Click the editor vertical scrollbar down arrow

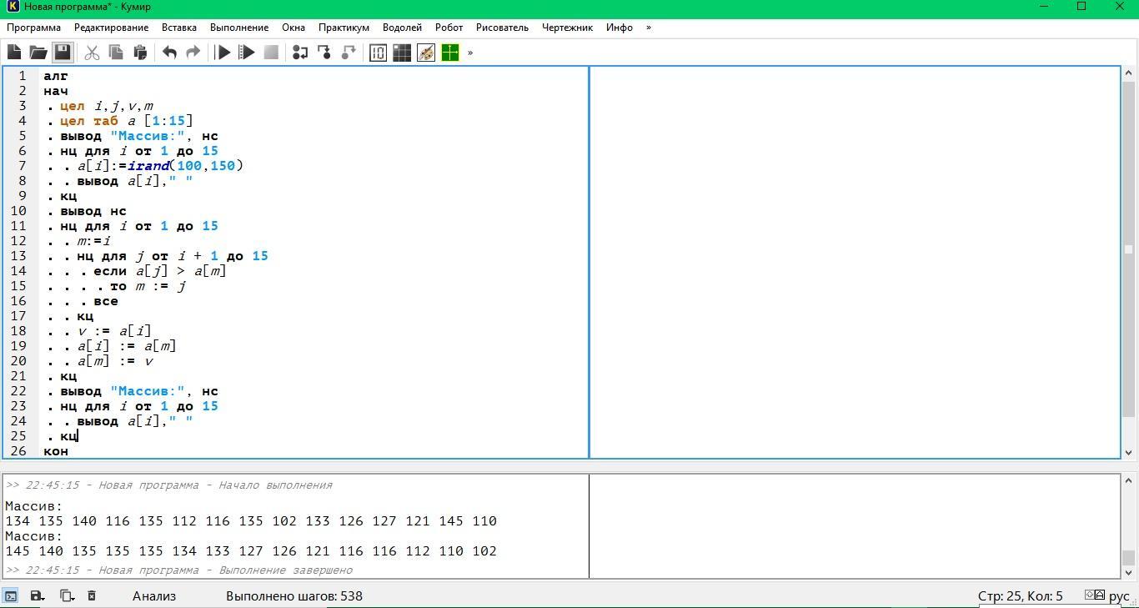pos(1129,452)
